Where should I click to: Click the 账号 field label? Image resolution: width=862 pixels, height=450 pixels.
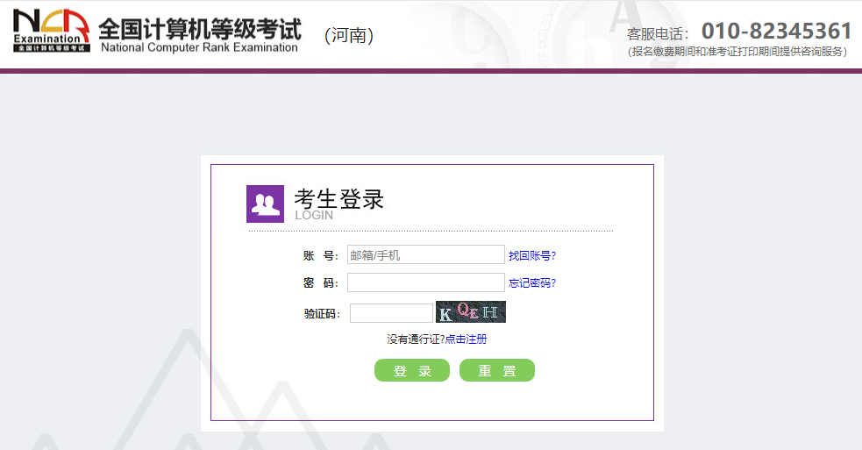click(x=320, y=255)
